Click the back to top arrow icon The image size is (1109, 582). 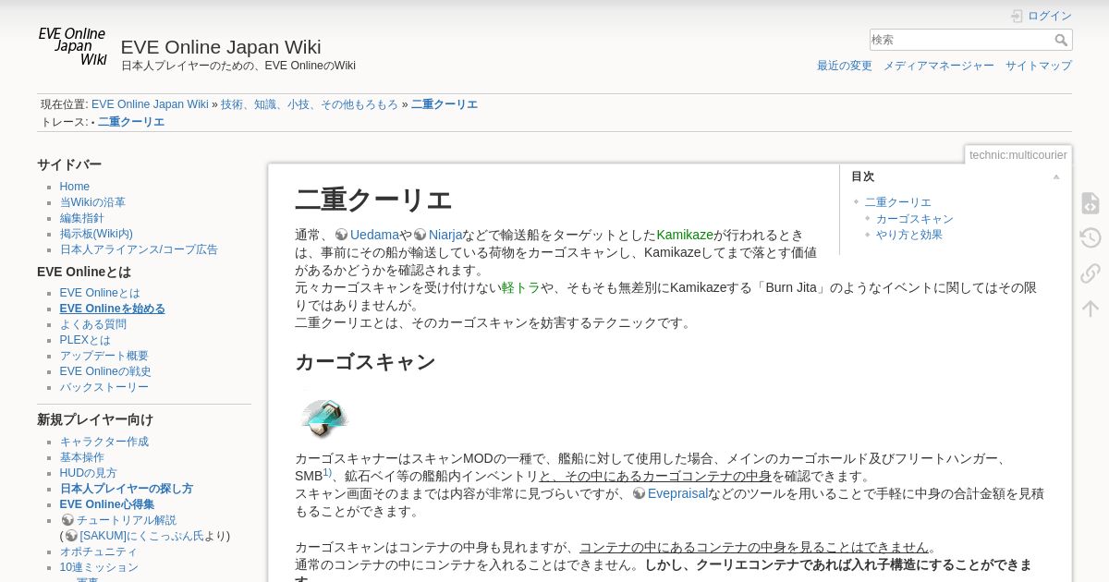coord(1091,309)
